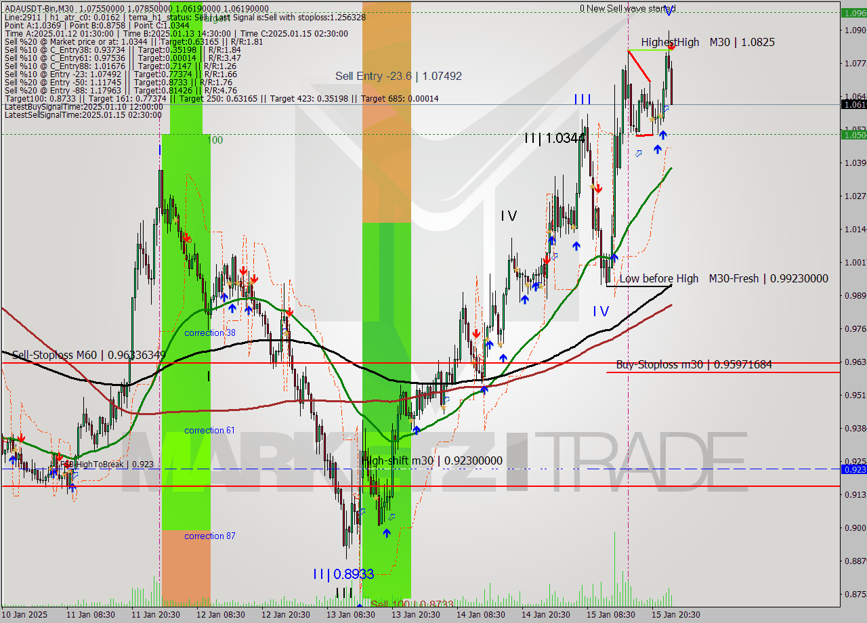Click the 'III | 0.8933' wave label
The height and width of the screenshot is (623, 867).
click(343, 574)
